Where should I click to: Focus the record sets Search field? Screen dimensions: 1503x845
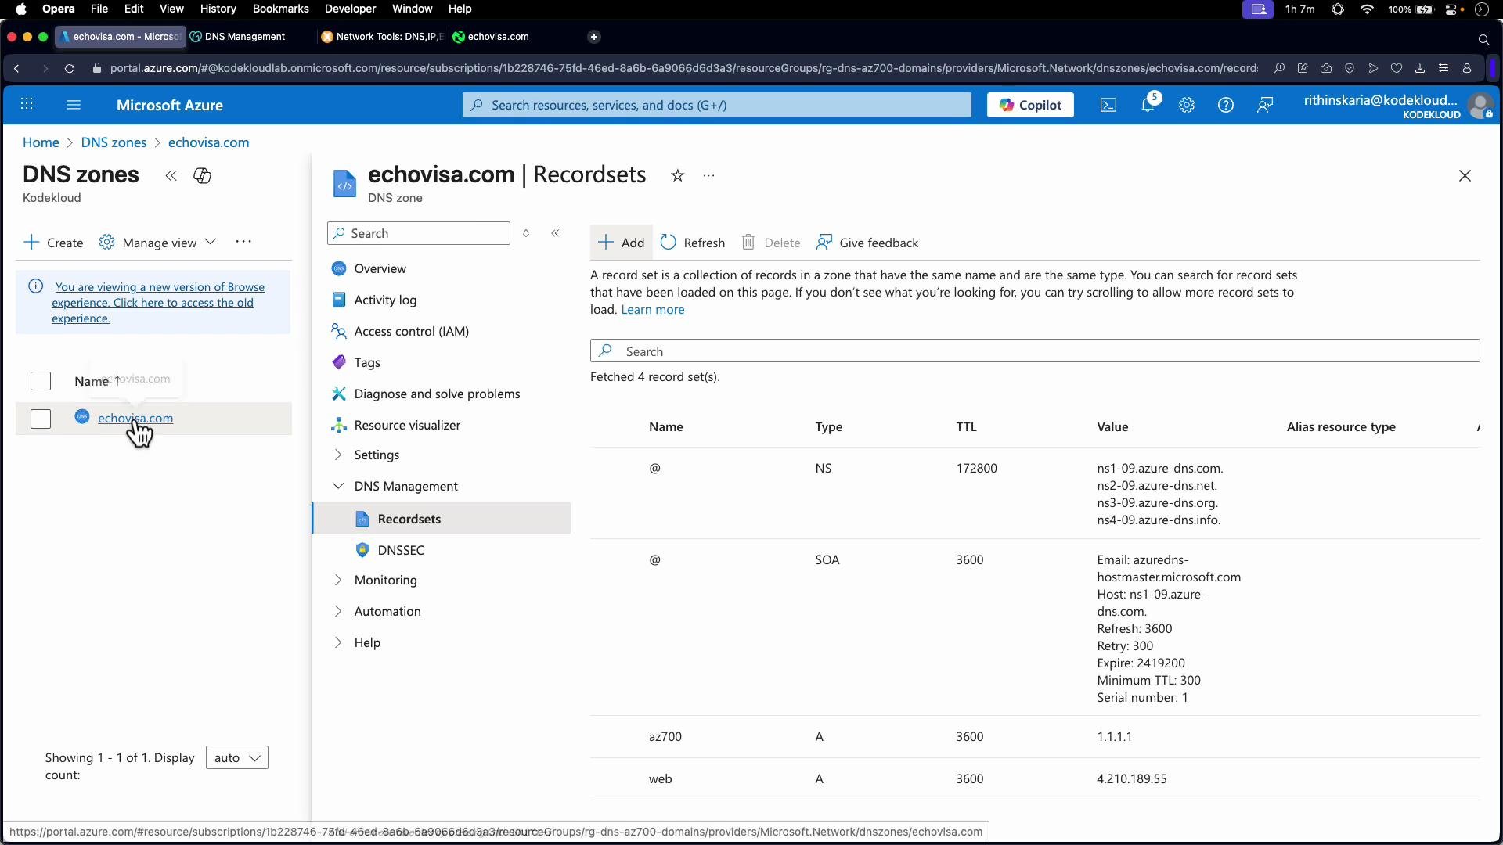tap(1035, 351)
